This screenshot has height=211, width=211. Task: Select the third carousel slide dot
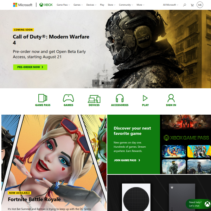pyautogui.click(x=111, y=83)
